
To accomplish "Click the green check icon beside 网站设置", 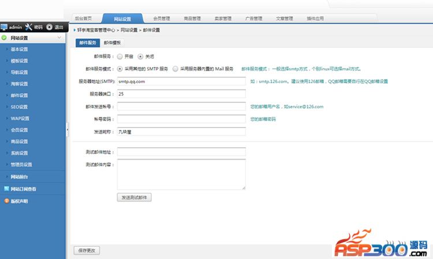I will [5, 38].
